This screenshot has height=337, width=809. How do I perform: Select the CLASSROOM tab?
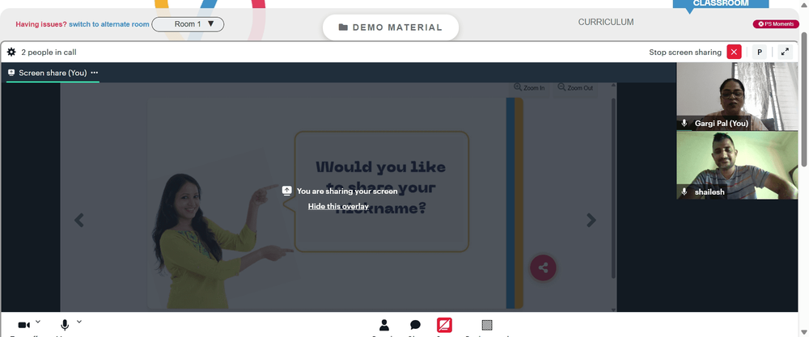pos(721,4)
